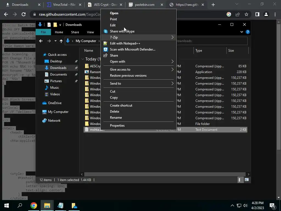
Task: Click Explorer forward navigation arrow
Action: click(49, 41)
